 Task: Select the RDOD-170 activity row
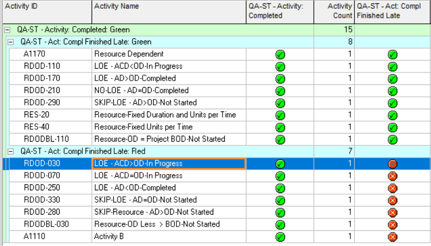pyautogui.click(x=42, y=78)
